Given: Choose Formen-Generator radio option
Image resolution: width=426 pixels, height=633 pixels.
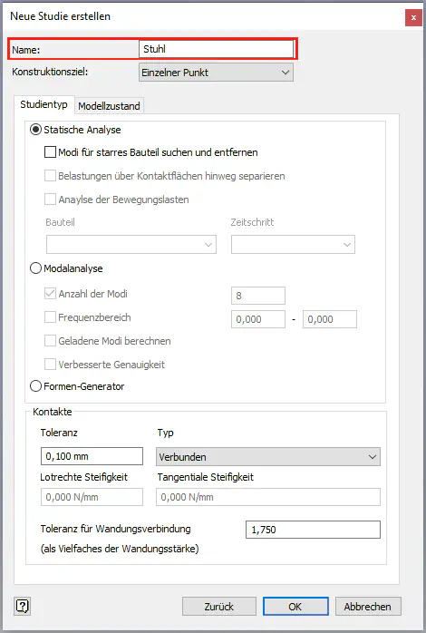Looking at the screenshot, I should click(36, 386).
